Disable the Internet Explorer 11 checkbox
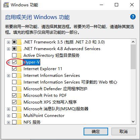Viewport: 140px width, 140px height. click(14, 69)
